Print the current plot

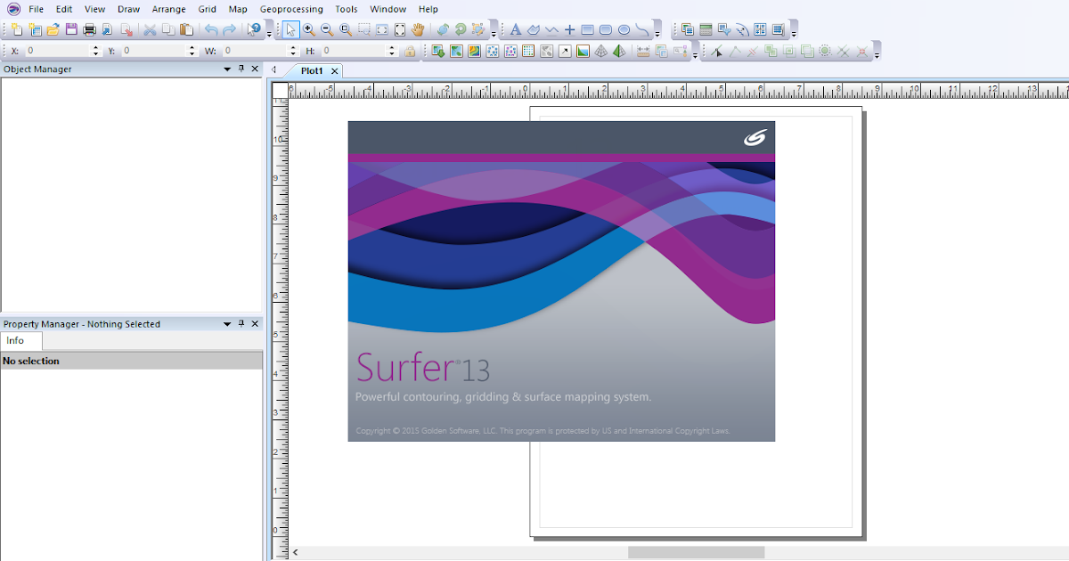pyautogui.click(x=89, y=29)
